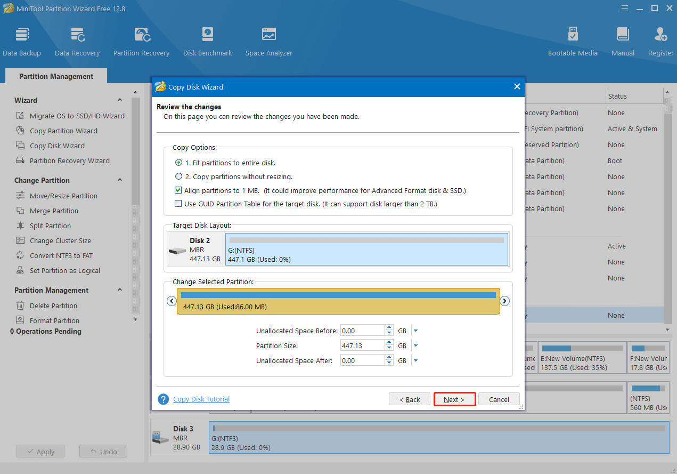Open Partition Recovery tool
The width and height of the screenshot is (677, 474).
141,42
